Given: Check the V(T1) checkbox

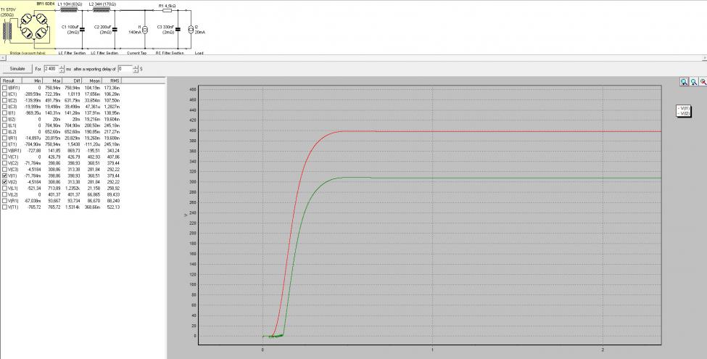Looking at the screenshot, I should [4, 207].
